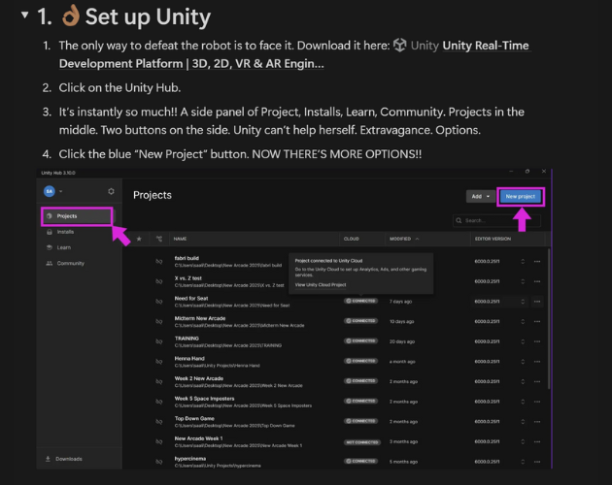The width and height of the screenshot is (612, 485).
Task: Click the Unity logo icon before the link
Action: 399,46
